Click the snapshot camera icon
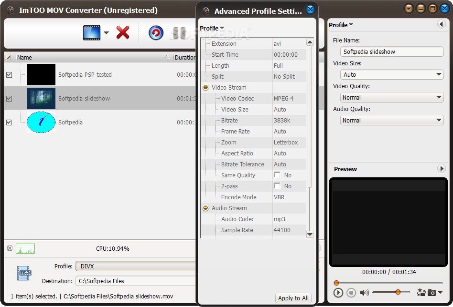The width and height of the screenshot is (453, 307). click(x=431, y=293)
